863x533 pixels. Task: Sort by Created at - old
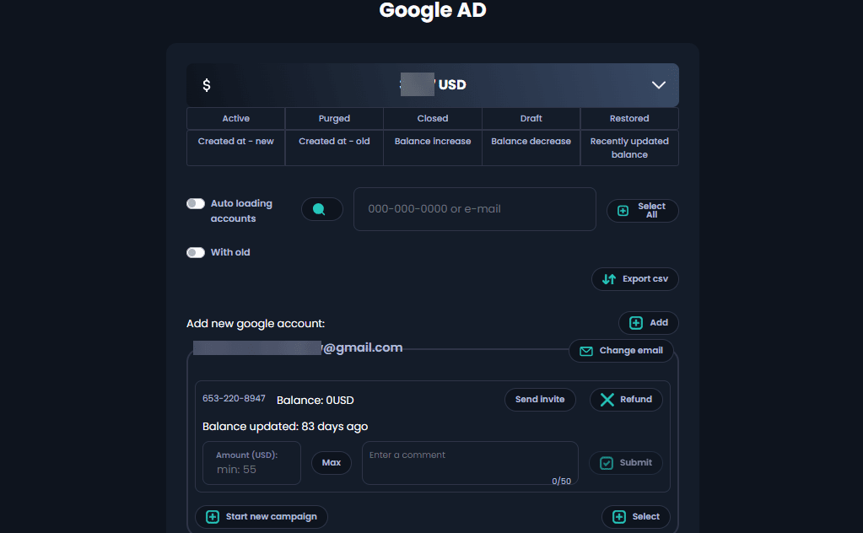[334, 148]
